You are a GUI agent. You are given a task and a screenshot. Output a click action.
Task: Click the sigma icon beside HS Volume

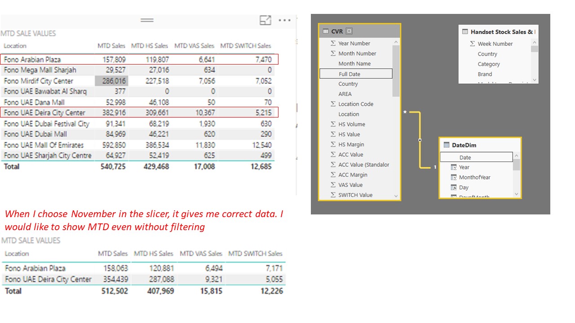tap(333, 124)
